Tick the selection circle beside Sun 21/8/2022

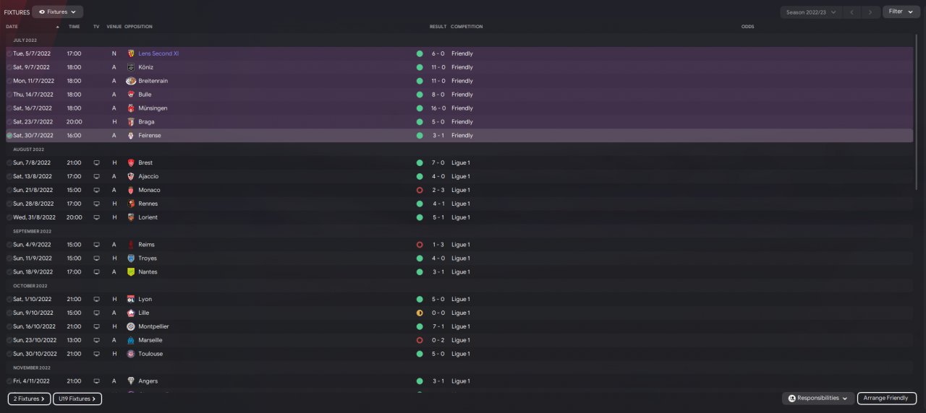[9, 190]
